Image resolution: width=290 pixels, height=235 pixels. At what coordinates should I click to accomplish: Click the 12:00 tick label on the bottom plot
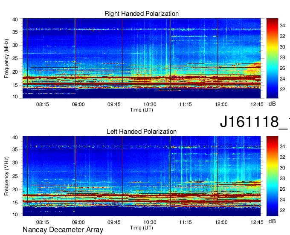pyautogui.click(x=221, y=222)
